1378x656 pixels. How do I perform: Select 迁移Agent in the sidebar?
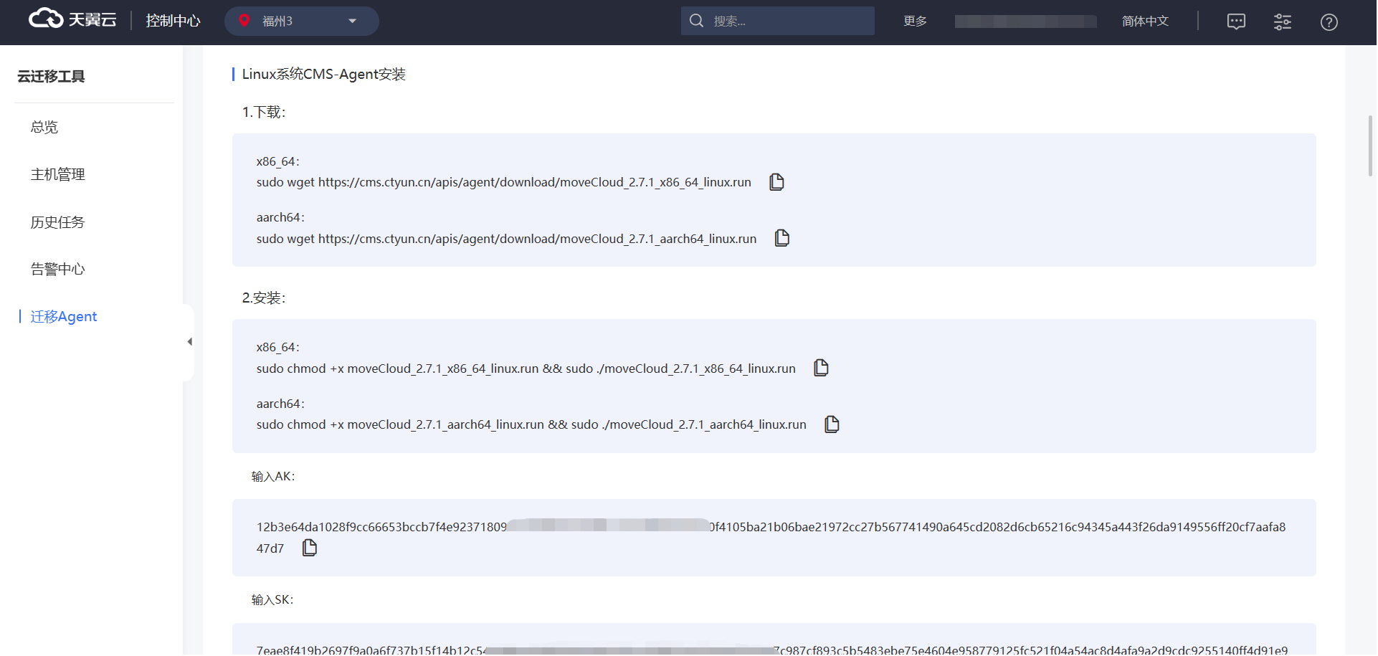point(63,316)
